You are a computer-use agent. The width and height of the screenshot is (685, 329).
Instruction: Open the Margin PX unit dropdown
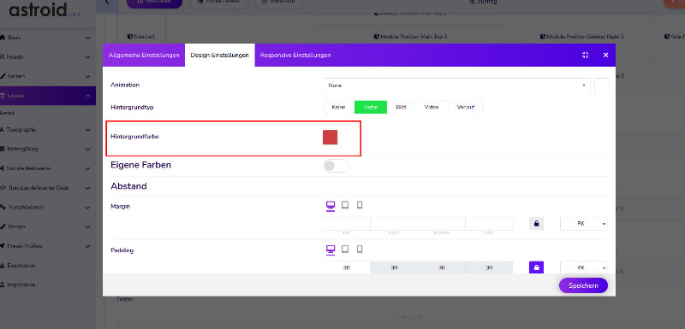click(x=584, y=224)
